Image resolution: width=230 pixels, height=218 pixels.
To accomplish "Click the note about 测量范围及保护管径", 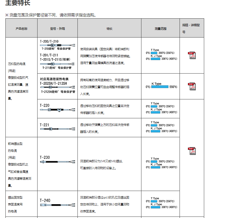I will pyautogui.click(x=51, y=15).
